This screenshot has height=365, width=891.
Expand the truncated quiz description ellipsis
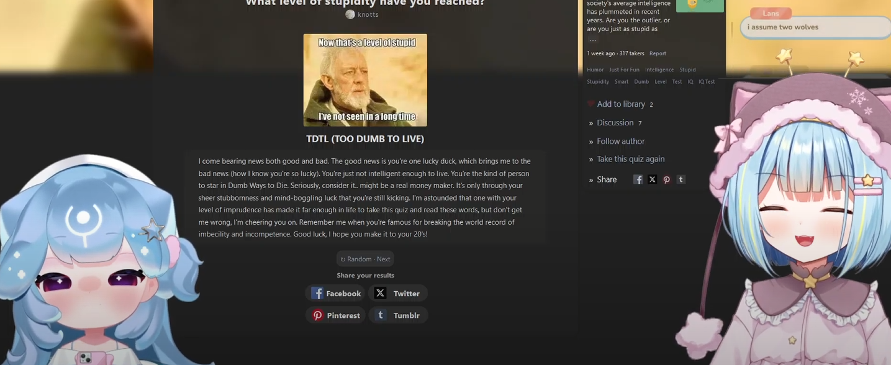[592, 40]
